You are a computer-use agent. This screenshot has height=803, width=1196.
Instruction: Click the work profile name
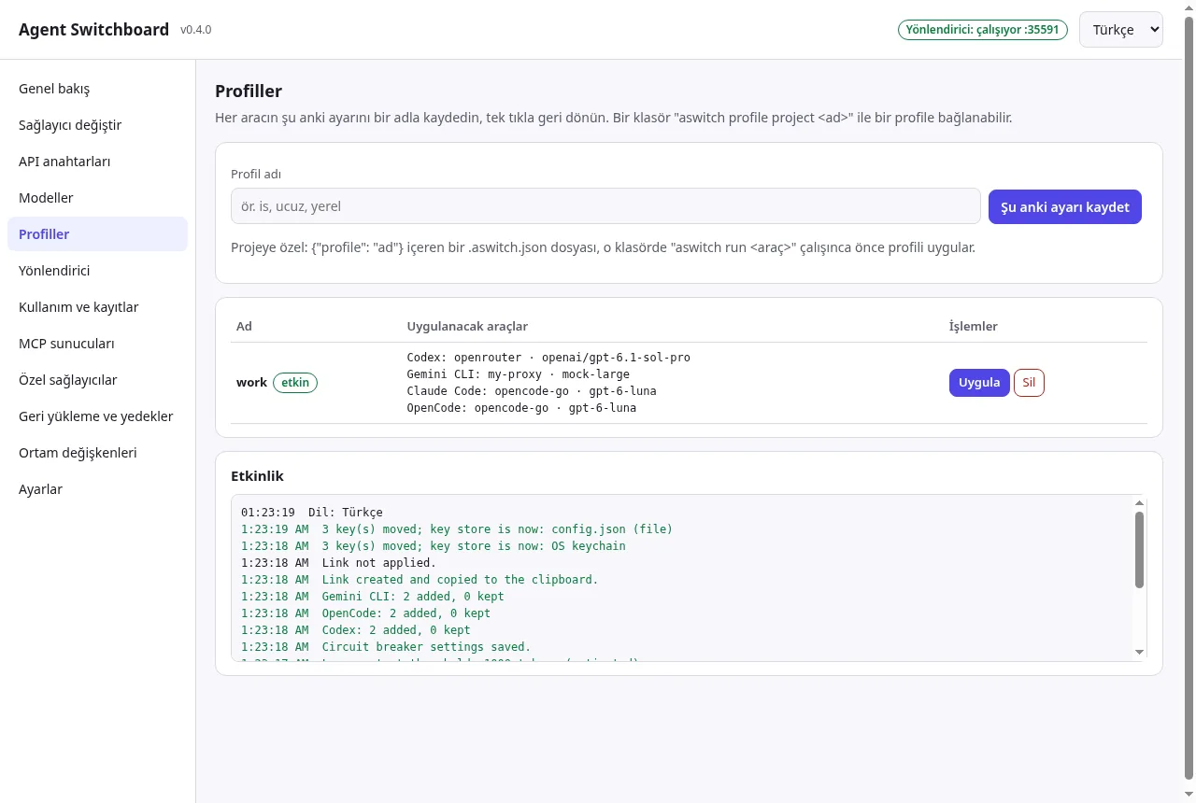pyautogui.click(x=251, y=383)
